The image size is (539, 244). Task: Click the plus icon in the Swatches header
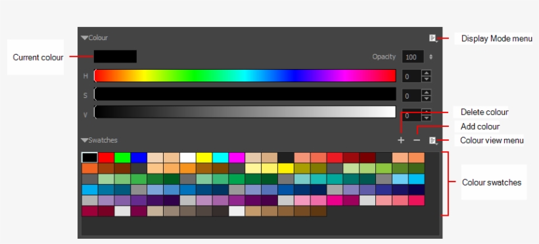(401, 140)
